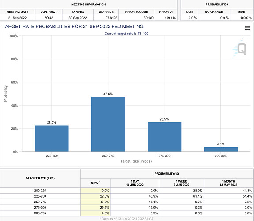254x221 pixels.
Task: Open the chart hamburger context menu
Action: pos(247,28)
